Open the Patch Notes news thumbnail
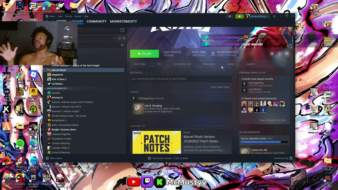The width and height of the screenshot is (338, 190). point(157,142)
